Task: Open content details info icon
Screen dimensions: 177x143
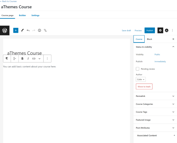Action: coord(39,30)
